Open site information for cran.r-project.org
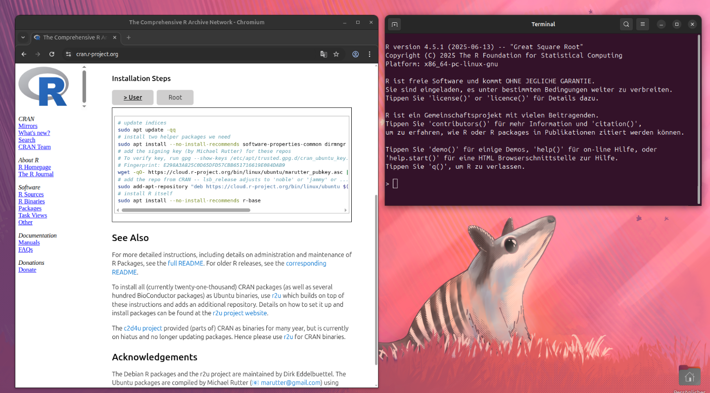The height and width of the screenshot is (393, 710). [68, 54]
